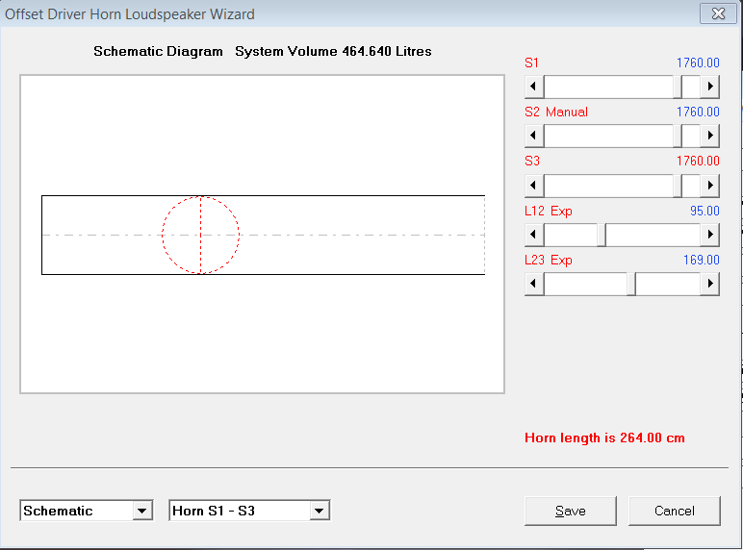Viewport: 743px width, 550px height.
Task: Click the Horn length is 264.00 cm text
Action: 604,437
